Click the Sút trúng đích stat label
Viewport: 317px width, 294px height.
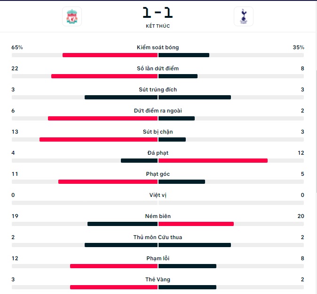158,90
